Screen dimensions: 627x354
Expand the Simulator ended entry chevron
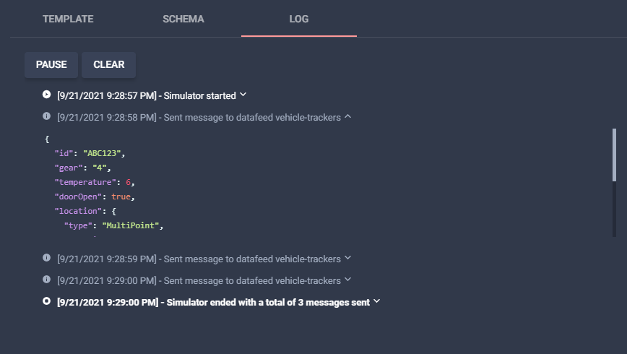pyautogui.click(x=376, y=301)
